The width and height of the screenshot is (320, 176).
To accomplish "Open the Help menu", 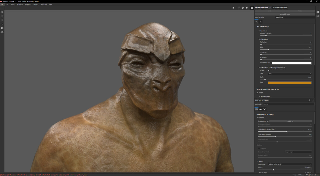I will pyautogui.click(x=51, y=4).
